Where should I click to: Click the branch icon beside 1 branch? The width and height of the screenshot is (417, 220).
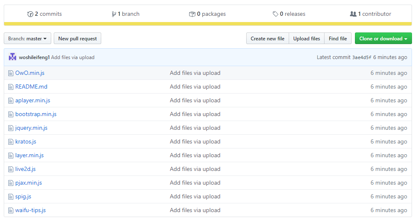coord(114,14)
